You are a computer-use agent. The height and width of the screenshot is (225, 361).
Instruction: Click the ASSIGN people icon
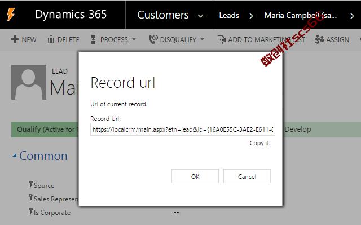click(320, 39)
